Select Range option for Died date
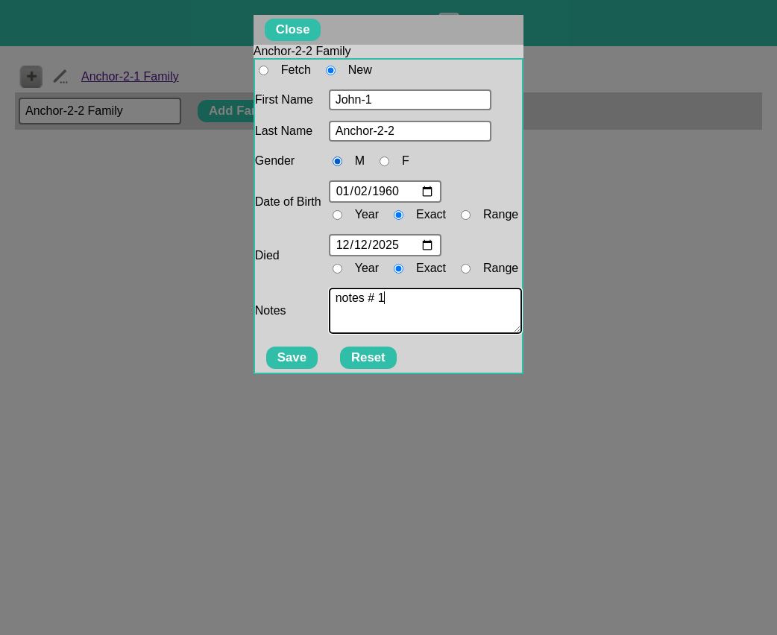This screenshot has width=777, height=635. tap(465, 269)
